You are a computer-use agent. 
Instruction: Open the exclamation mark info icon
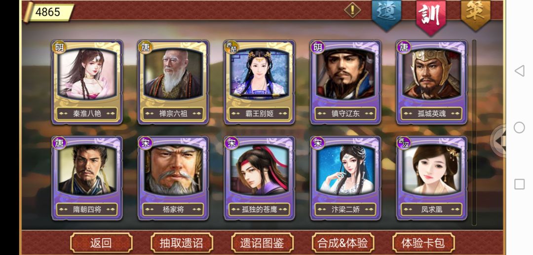[352, 10]
